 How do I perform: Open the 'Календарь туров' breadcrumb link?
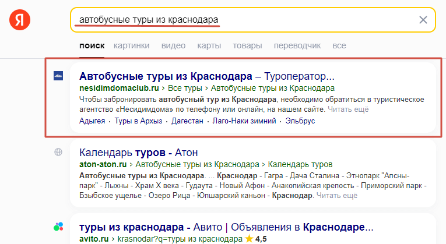pos(300,164)
